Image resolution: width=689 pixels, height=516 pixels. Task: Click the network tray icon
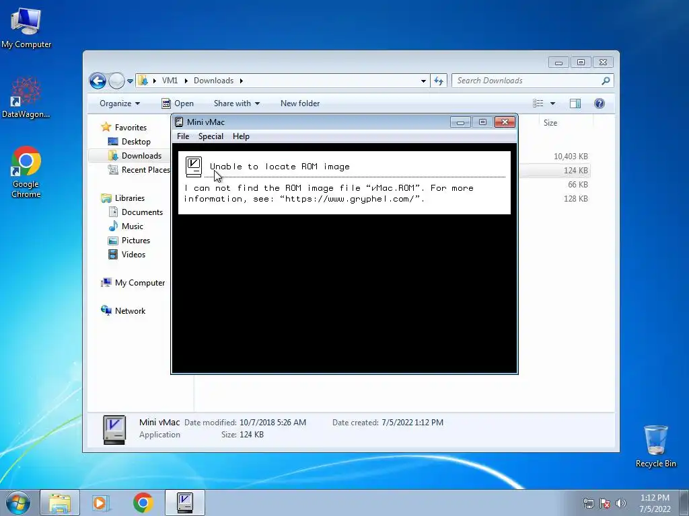588,503
